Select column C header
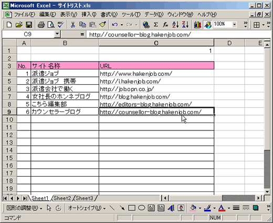The height and width of the screenshot is (223, 273). (x=156, y=43)
